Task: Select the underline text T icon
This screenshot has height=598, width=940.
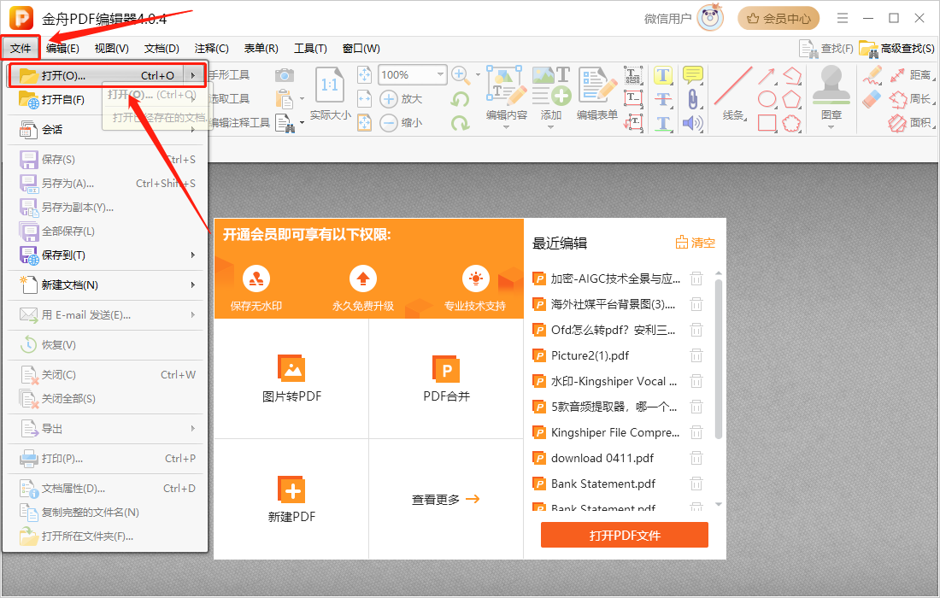Action: [x=662, y=123]
